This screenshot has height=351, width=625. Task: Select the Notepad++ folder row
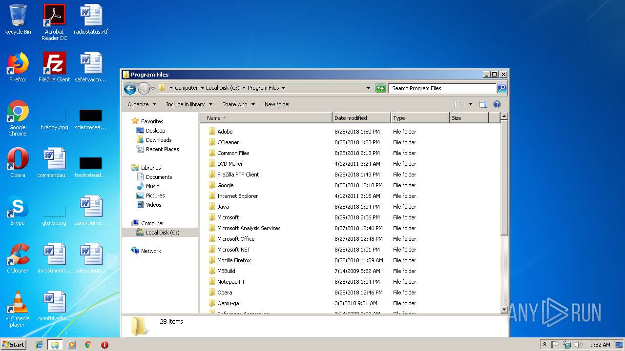point(349,282)
